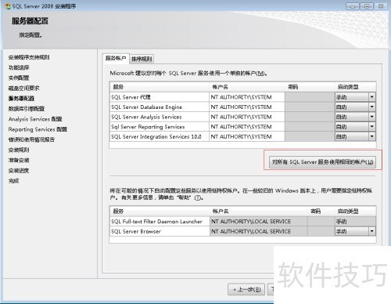Click 对所有 SQL Server 服务使用相同的帐户 button
The image size is (391, 304).
click(322, 162)
